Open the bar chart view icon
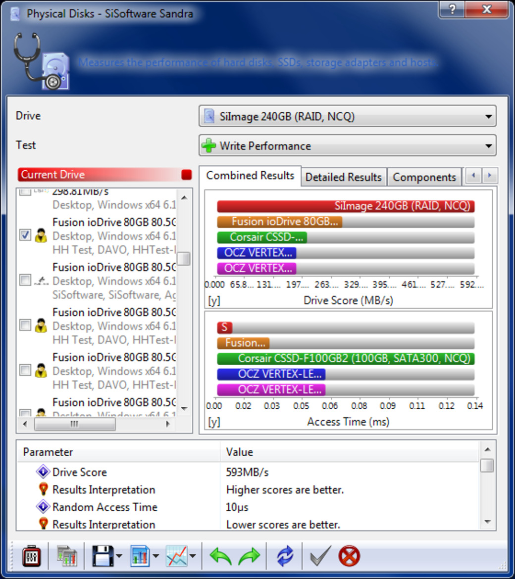The image size is (515, 579). click(140, 556)
